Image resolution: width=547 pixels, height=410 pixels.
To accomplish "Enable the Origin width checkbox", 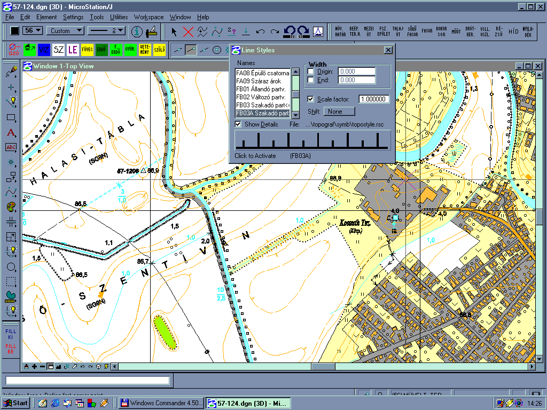I will coord(310,72).
